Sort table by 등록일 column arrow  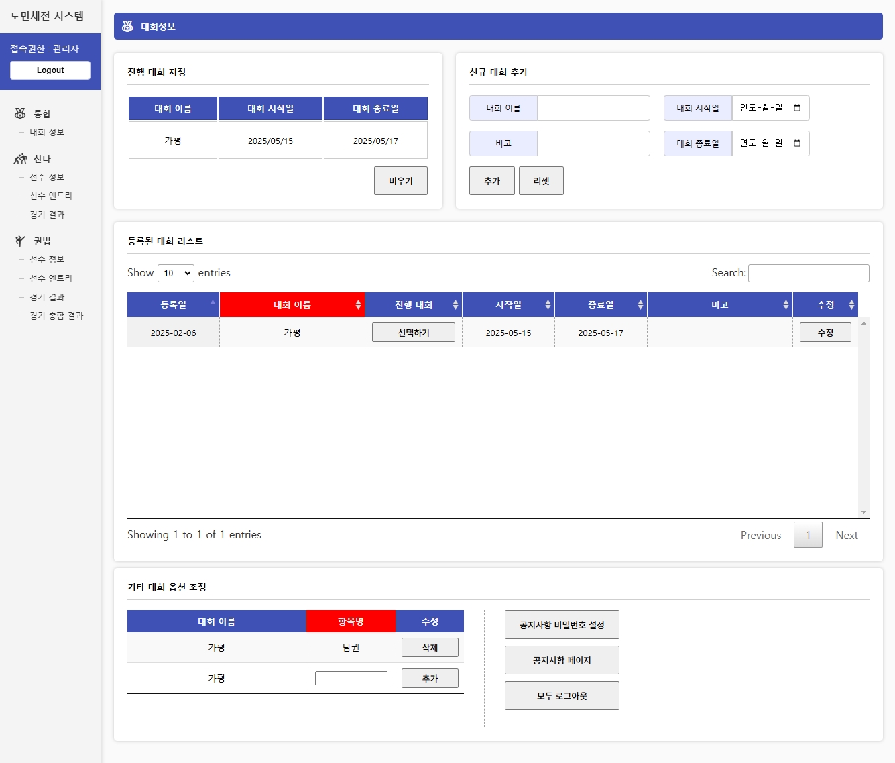coord(213,304)
